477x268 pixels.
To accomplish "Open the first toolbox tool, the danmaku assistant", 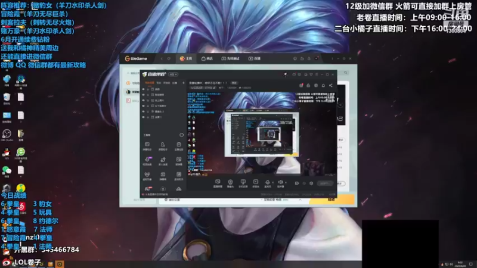I will click(x=147, y=146).
